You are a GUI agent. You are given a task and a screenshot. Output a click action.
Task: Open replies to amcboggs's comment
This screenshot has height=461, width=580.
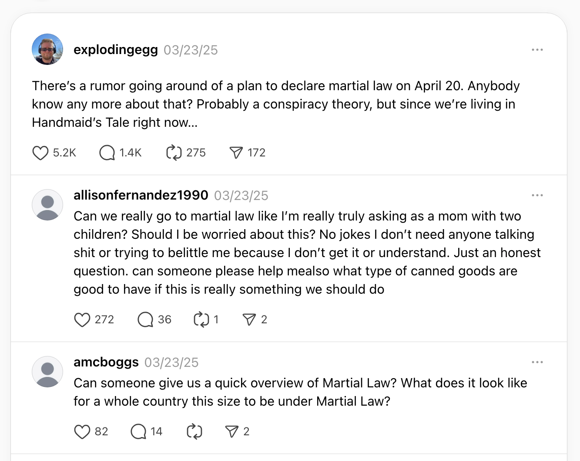[138, 432]
